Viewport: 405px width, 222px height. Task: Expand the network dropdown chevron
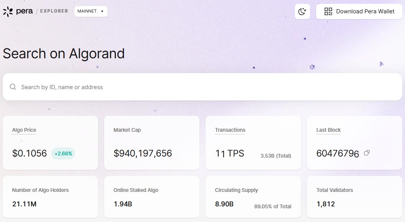click(x=102, y=11)
